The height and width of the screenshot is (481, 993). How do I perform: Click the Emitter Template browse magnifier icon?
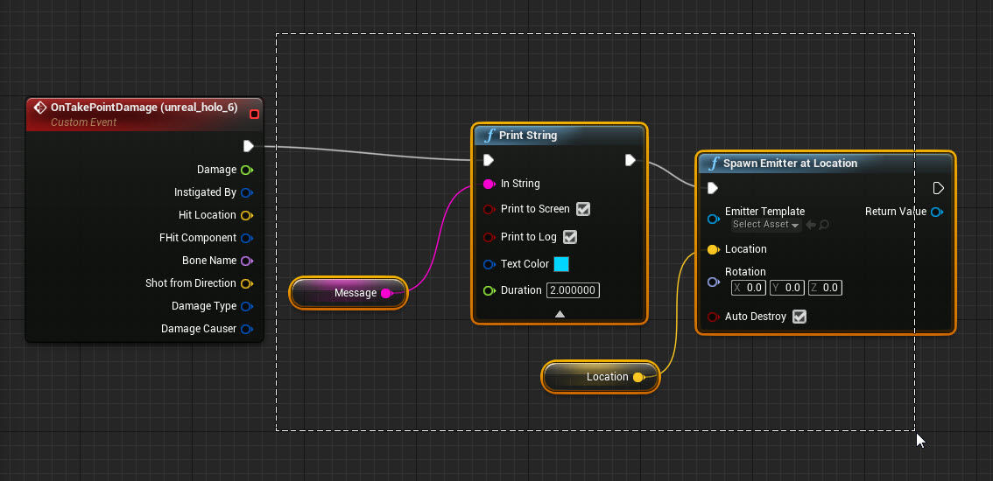[824, 225]
